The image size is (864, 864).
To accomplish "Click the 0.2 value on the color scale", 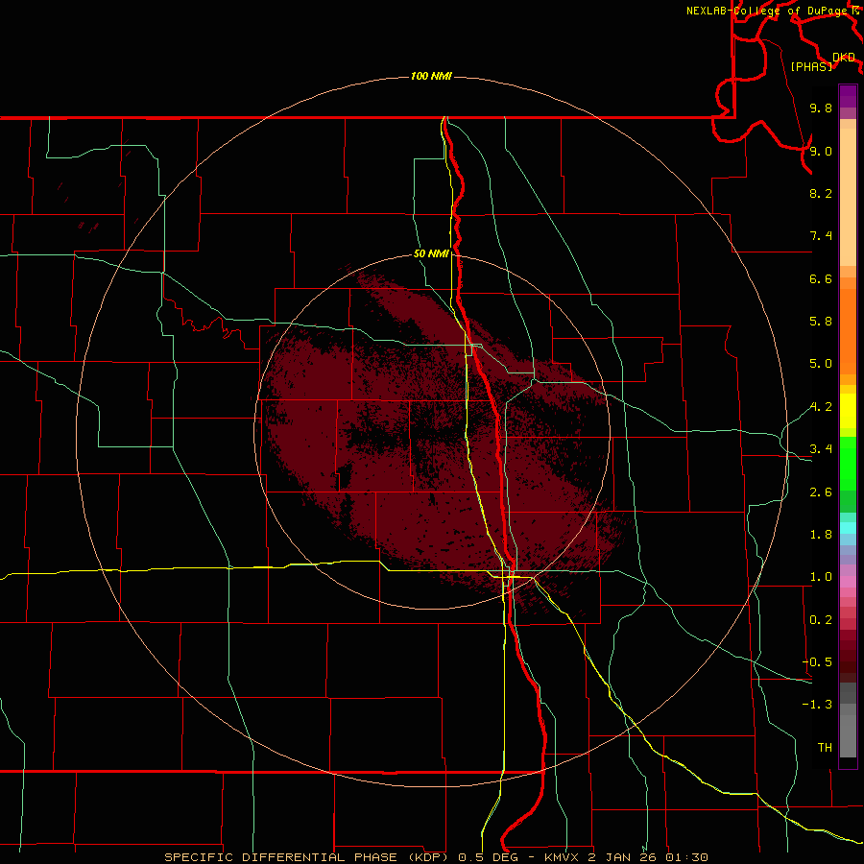I will coord(821,620).
